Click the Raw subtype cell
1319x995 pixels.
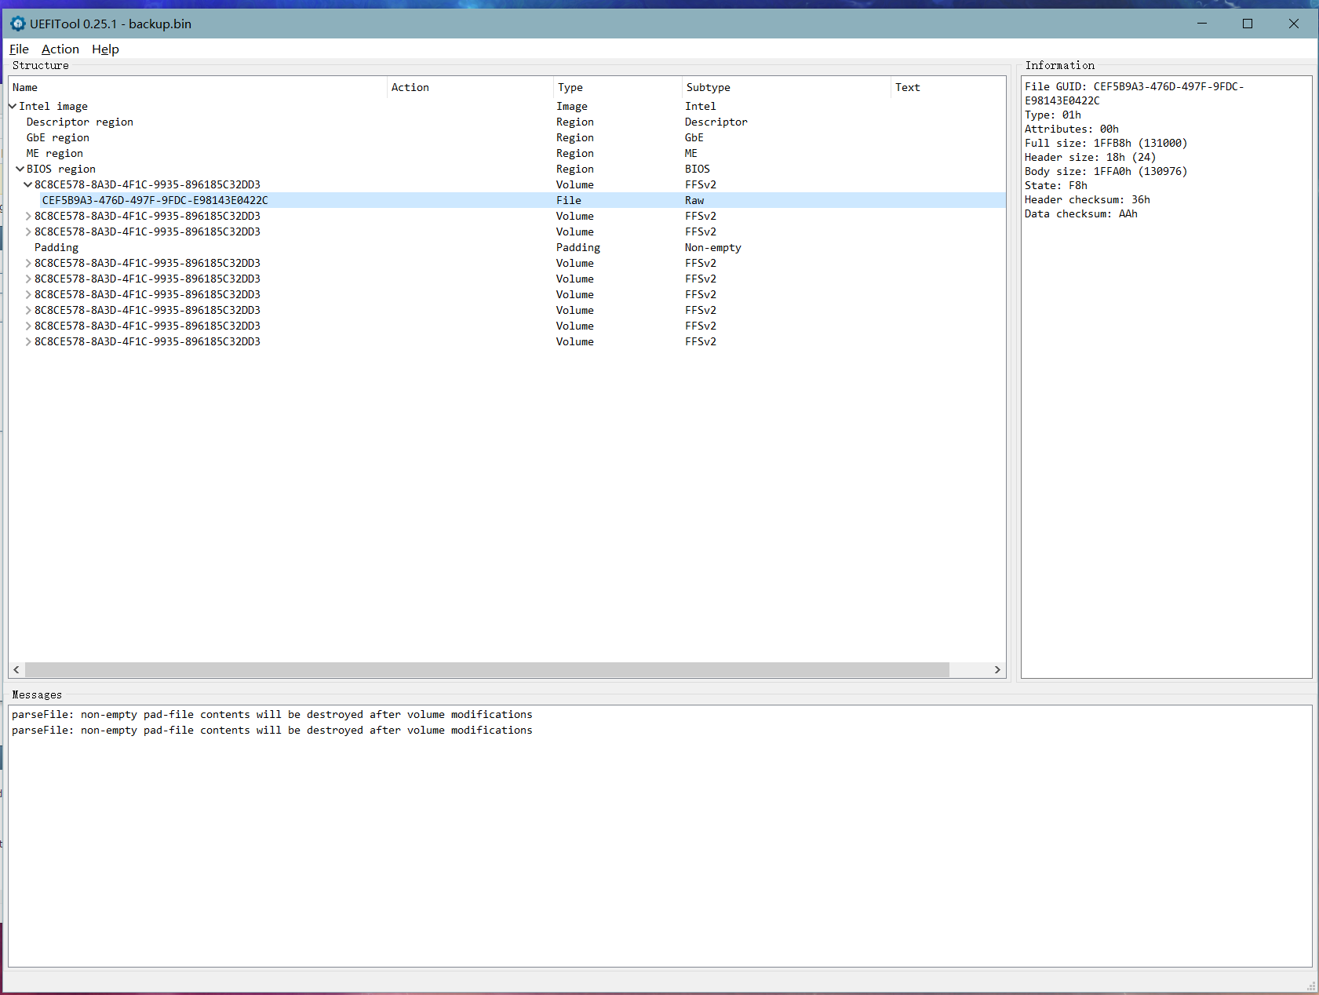point(694,200)
